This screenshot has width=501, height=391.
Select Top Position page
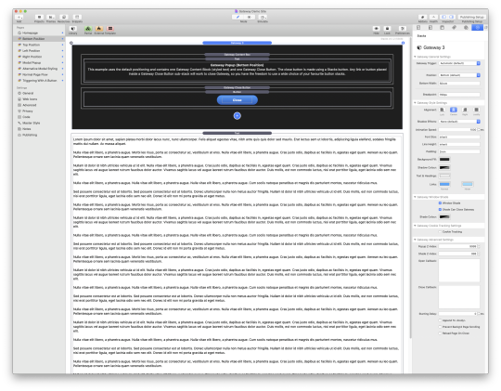point(31,45)
